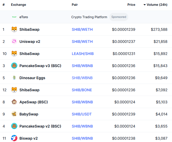Click the $3,087 volume value
This screenshot has width=172, height=142.
161,138
